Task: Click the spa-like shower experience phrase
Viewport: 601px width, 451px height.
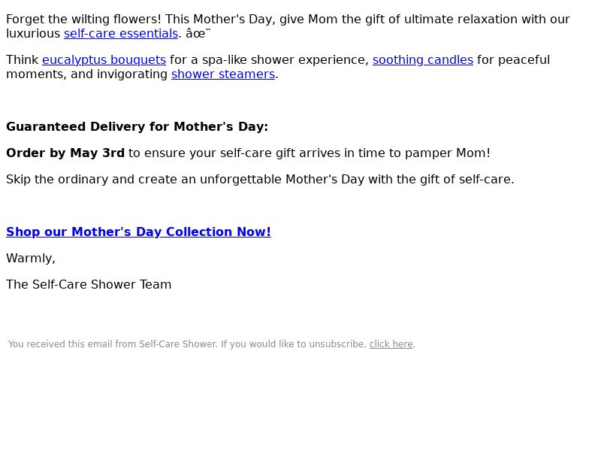Action: (x=285, y=60)
